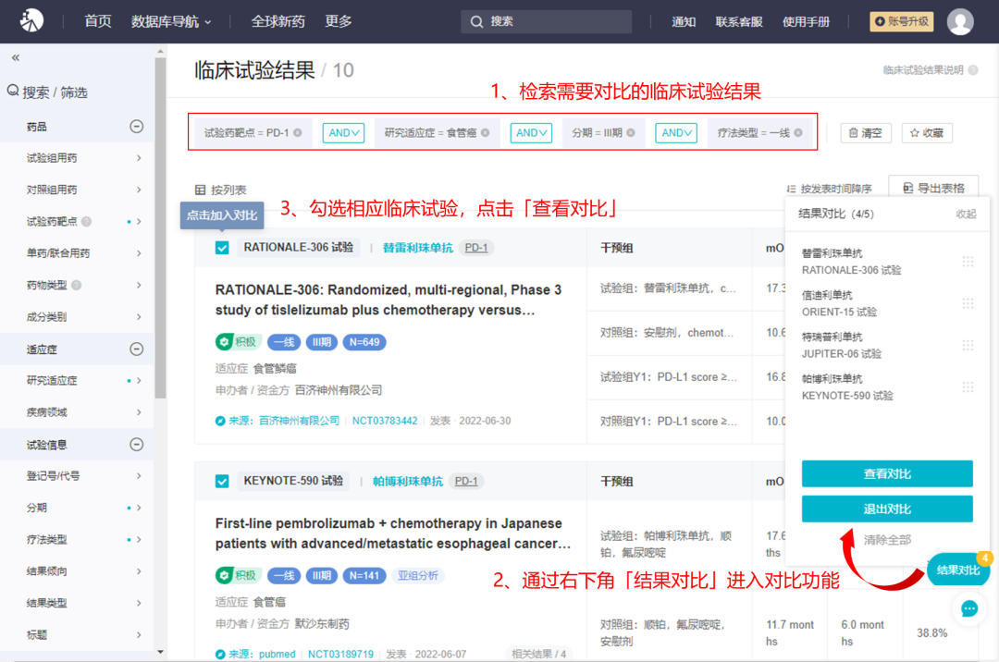This screenshot has height=662, width=999.
Task: Click the search magnifier icon in the top bar
Action: tap(476, 21)
